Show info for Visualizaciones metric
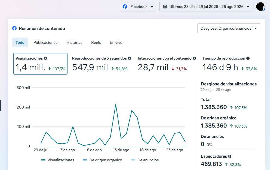This screenshot has height=170, width=270. tap(45, 58)
